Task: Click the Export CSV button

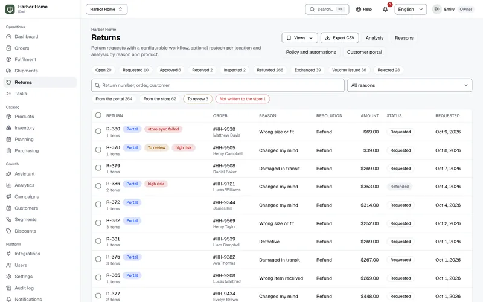Action: 340,38
